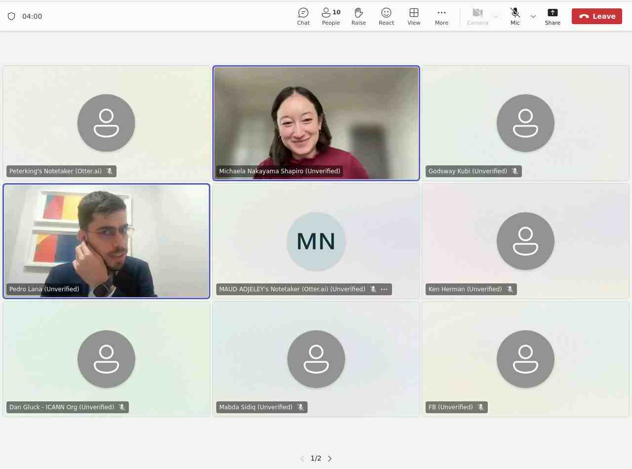This screenshot has width=632, height=469.
Task: Click Godsway Kubi's avatar placeholder
Action: click(x=525, y=123)
